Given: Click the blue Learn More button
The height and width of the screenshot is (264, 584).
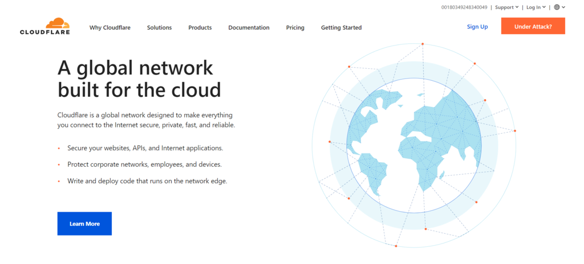Looking at the screenshot, I should (x=84, y=224).
